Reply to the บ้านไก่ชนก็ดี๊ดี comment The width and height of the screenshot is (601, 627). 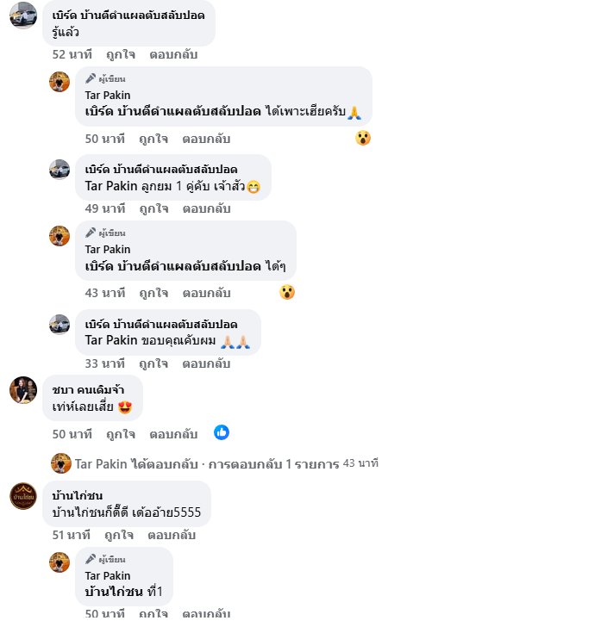172,535
